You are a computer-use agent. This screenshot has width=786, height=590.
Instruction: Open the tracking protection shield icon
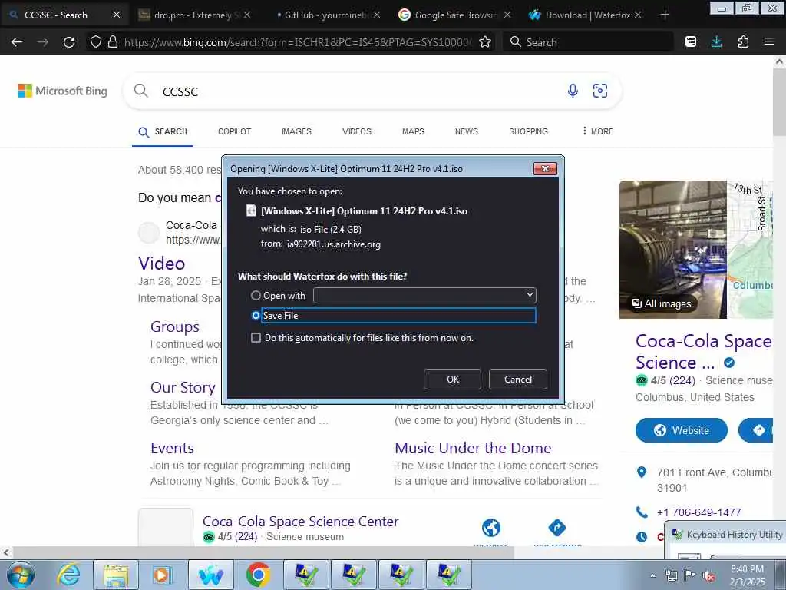tap(96, 42)
